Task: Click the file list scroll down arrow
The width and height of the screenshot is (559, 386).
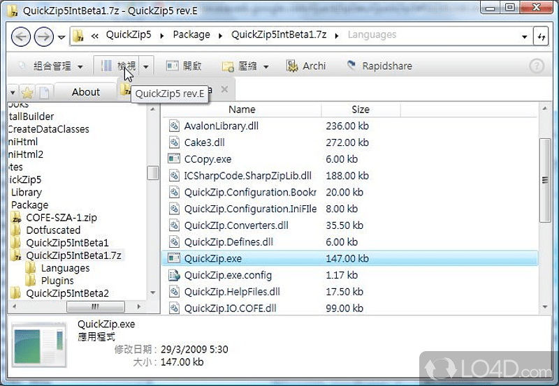Action: [545, 307]
